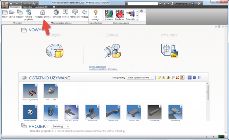Toggle pinned files filter icon
The width and height of the screenshot is (229, 140).
(x=182, y=78)
